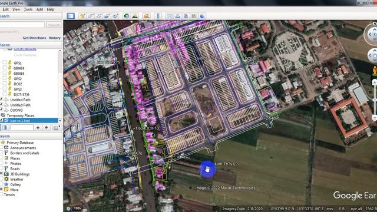377x212 pixels.
Task: Click the Search button
Action: coord(54,25)
